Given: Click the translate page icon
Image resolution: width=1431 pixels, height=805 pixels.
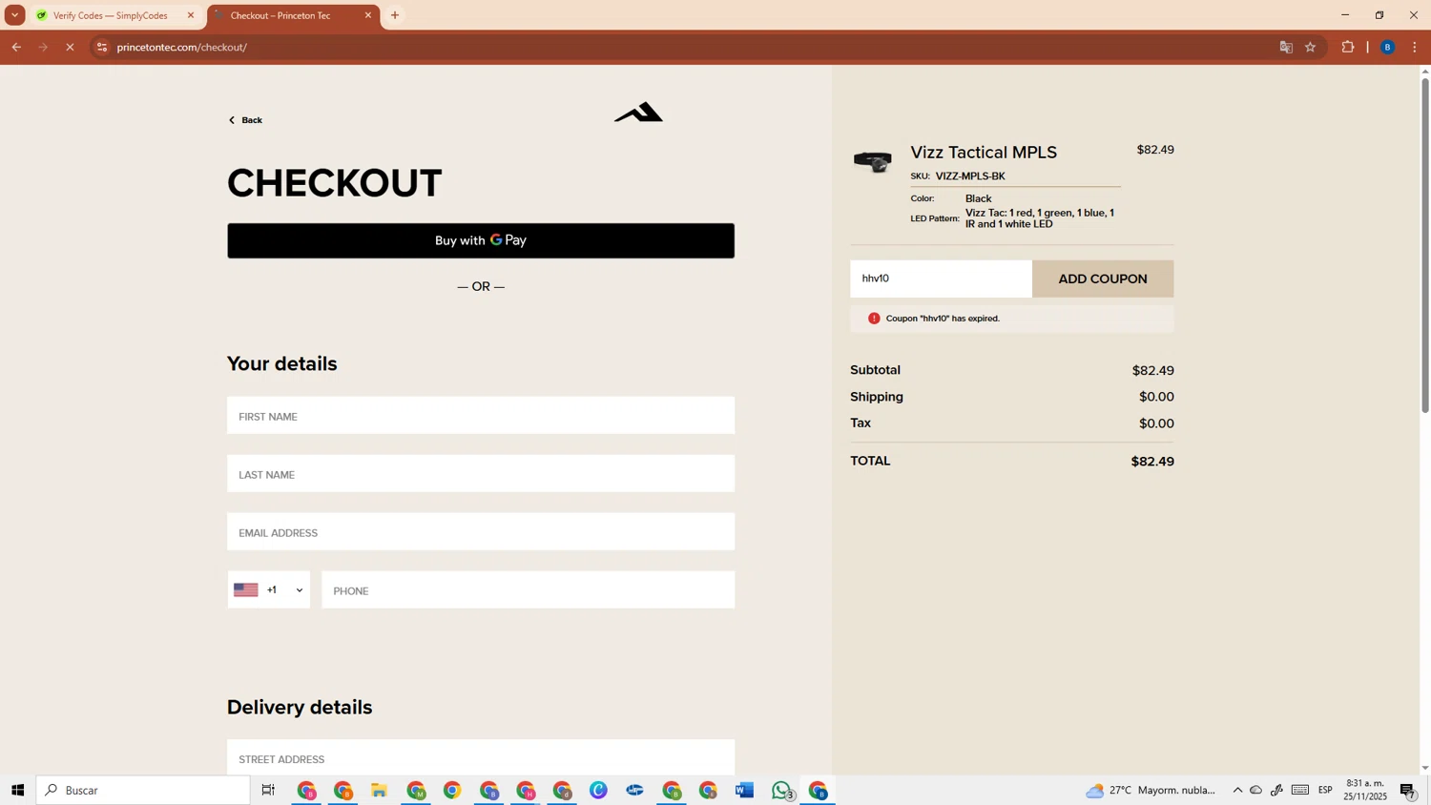Looking at the screenshot, I should tap(1286, 47).
